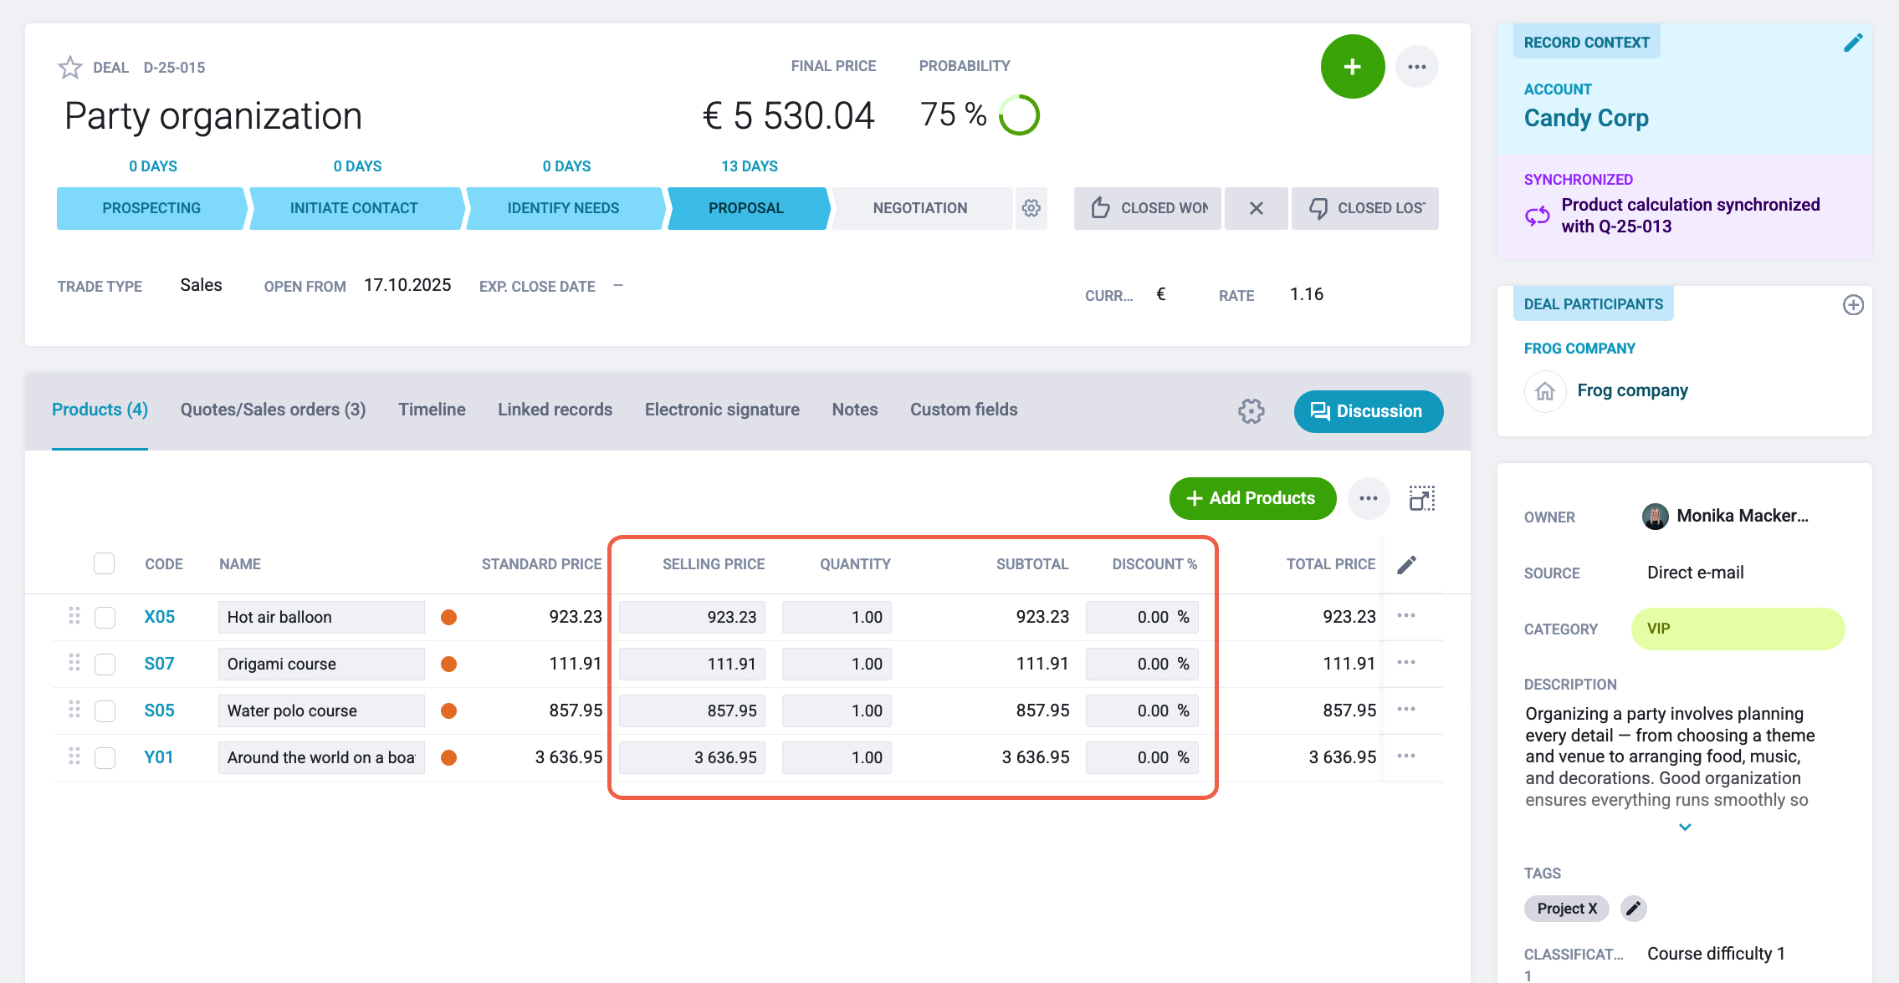
Task: Open the Sales trade type field
Action: pyautogui.click(x=201, y=286)
